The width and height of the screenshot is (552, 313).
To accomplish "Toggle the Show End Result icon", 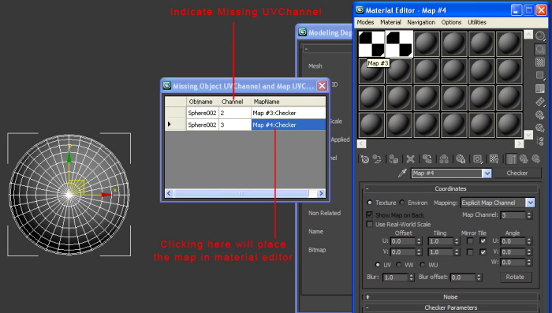I will click(511, 159).
